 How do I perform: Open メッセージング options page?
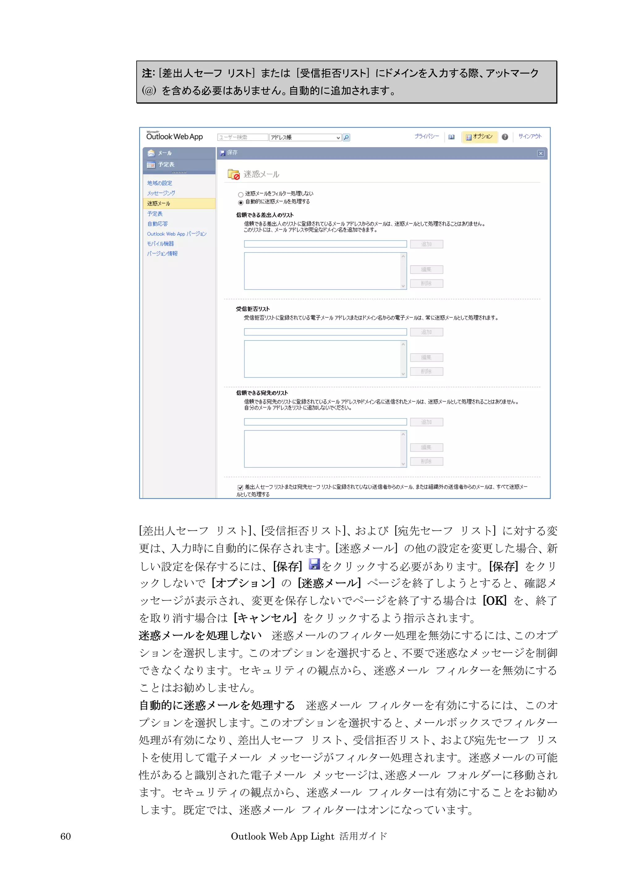pos(161,193)
